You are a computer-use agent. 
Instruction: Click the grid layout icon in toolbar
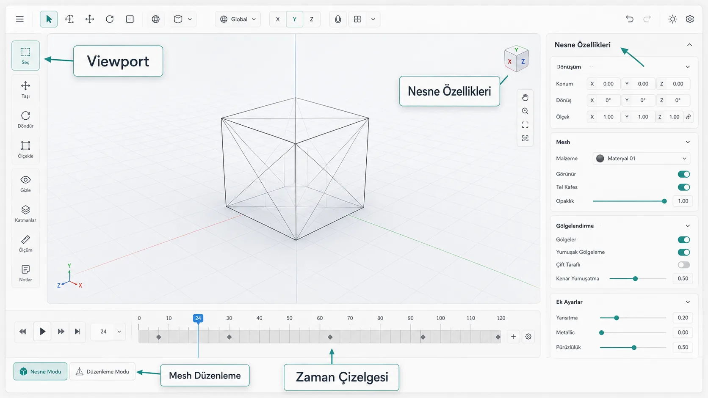pos(357,19)
